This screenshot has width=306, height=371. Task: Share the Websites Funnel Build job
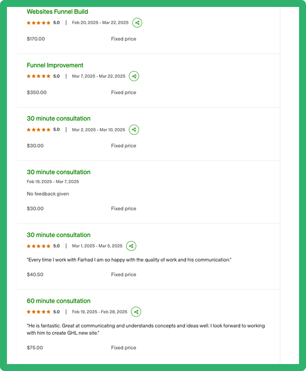pyautogui.click(x=137, y=23)
